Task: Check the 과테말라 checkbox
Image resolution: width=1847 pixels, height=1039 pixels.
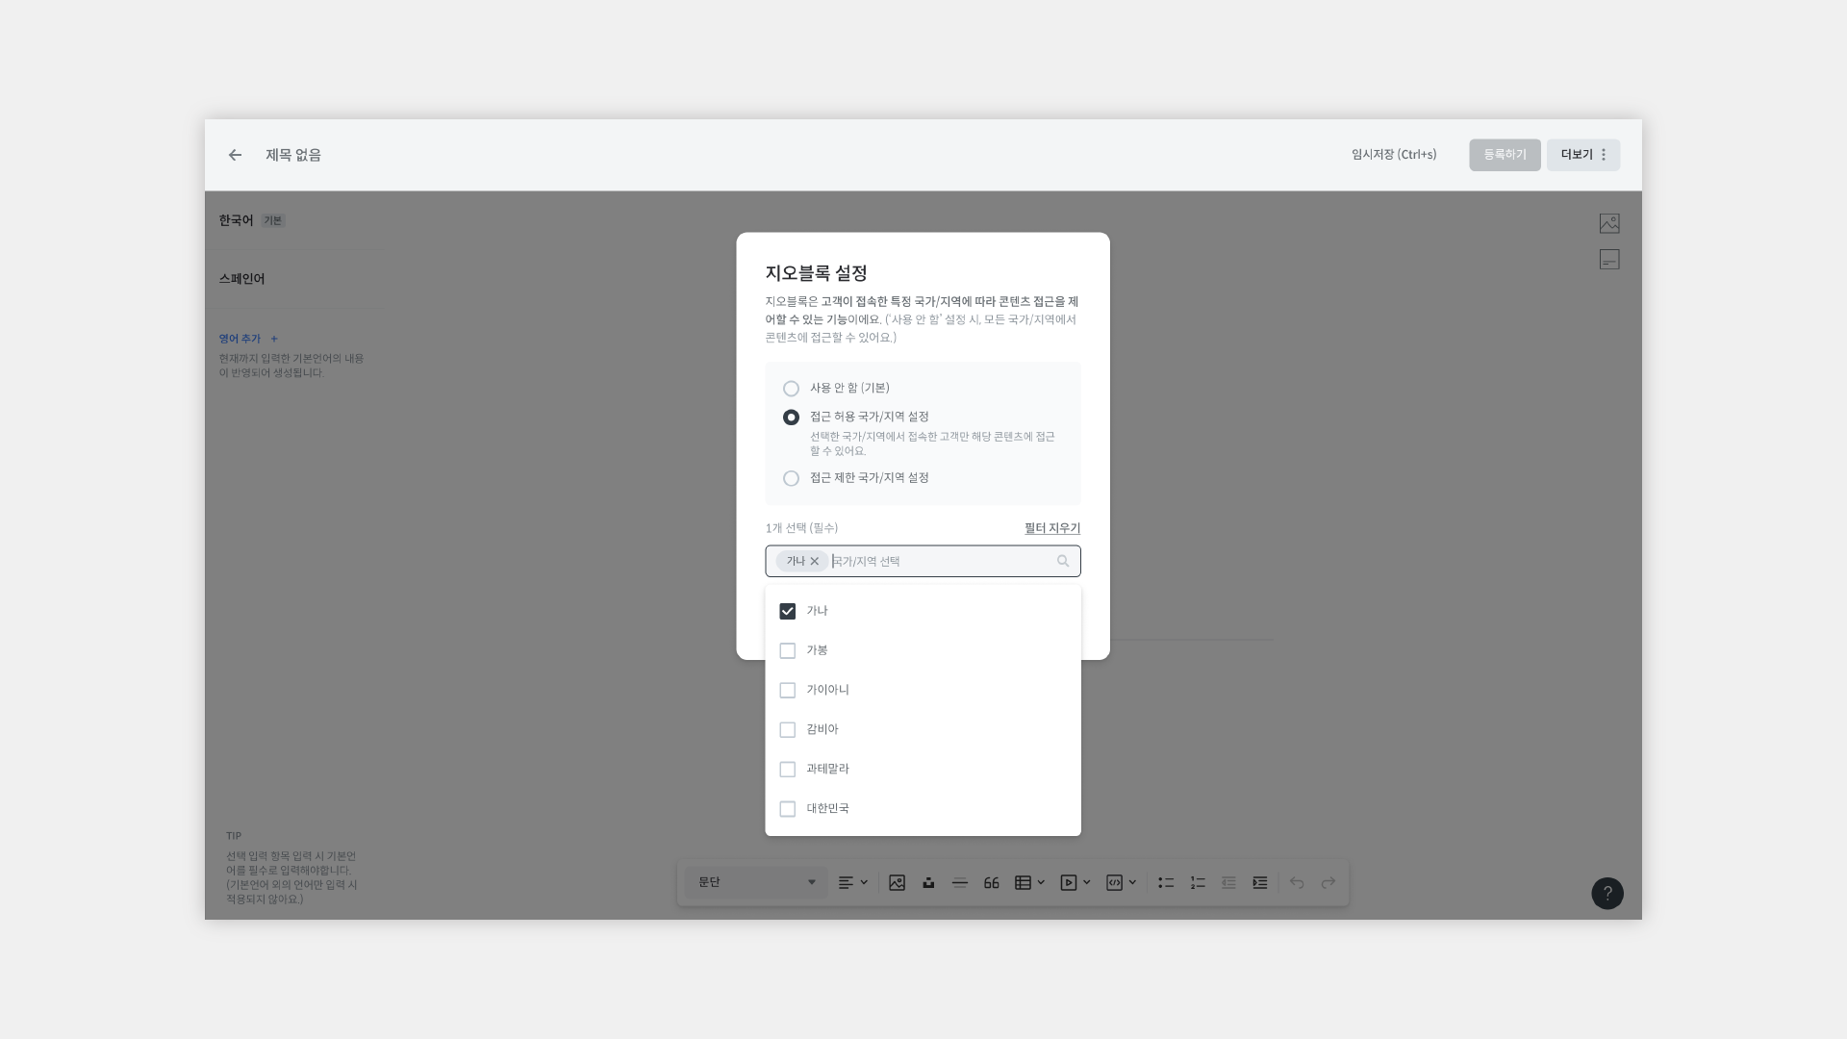Action: tap(787, 770)
